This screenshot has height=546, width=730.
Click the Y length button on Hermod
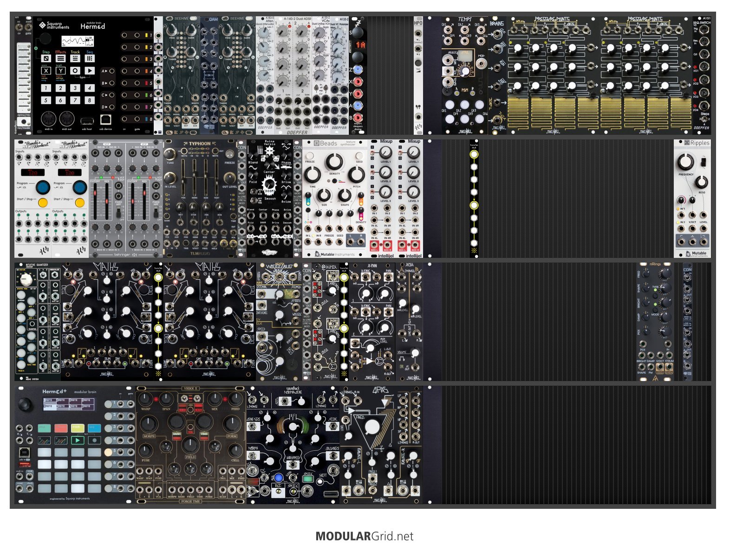(60, 71)
